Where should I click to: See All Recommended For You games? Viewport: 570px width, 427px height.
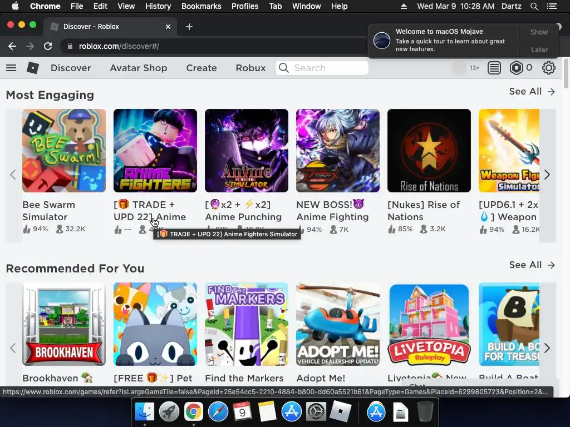[532, 265]
